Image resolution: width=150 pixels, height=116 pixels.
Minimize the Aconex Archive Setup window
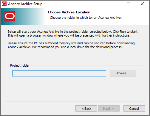pyautogui.click(x=115, y=4)
